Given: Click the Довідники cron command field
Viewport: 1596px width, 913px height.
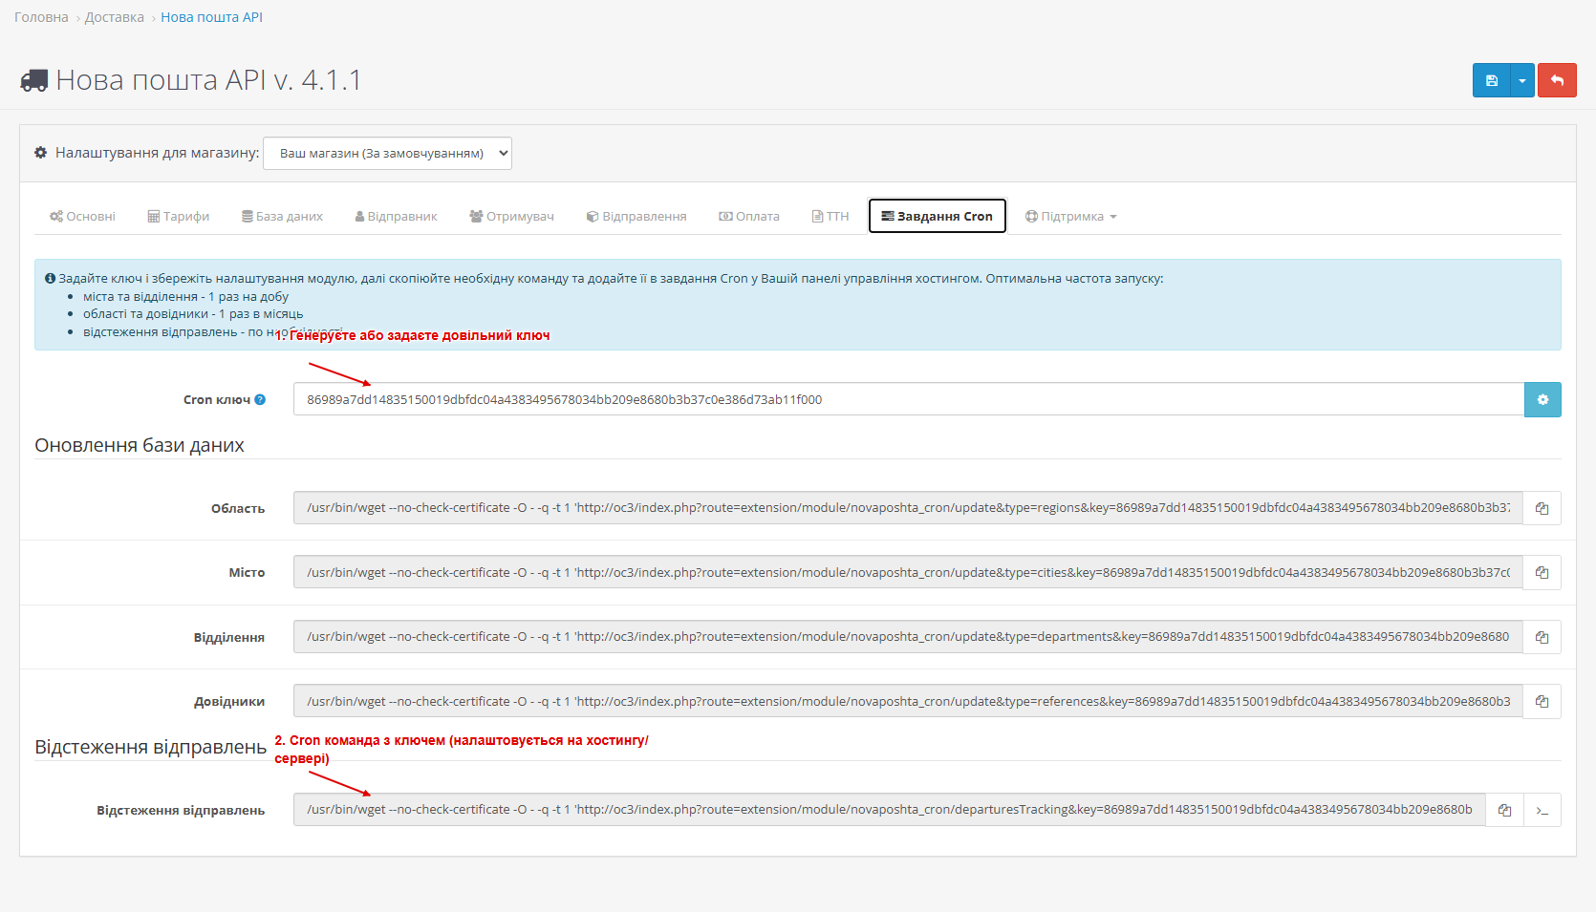Looking at the screenshot, I should [x=908, y=701].
